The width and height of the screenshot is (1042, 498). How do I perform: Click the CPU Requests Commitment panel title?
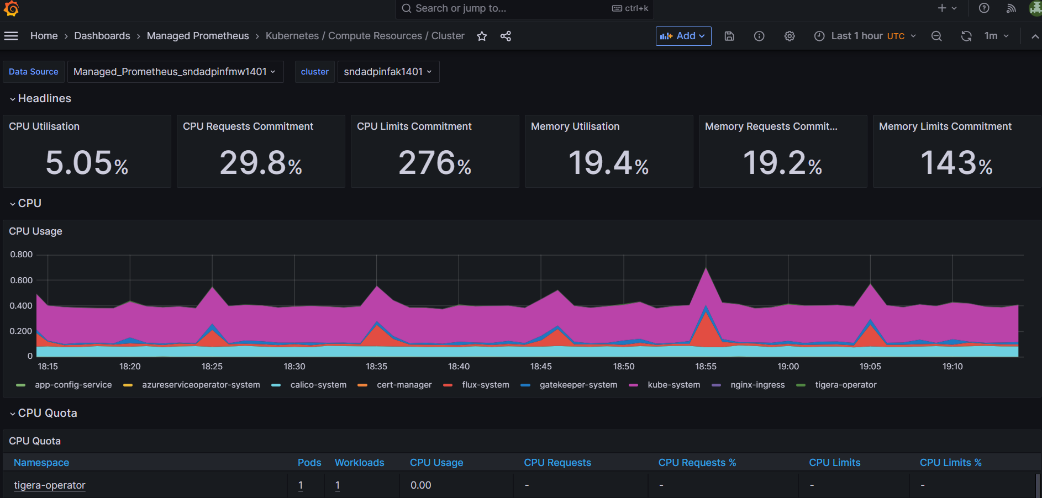tap(248, 126)
